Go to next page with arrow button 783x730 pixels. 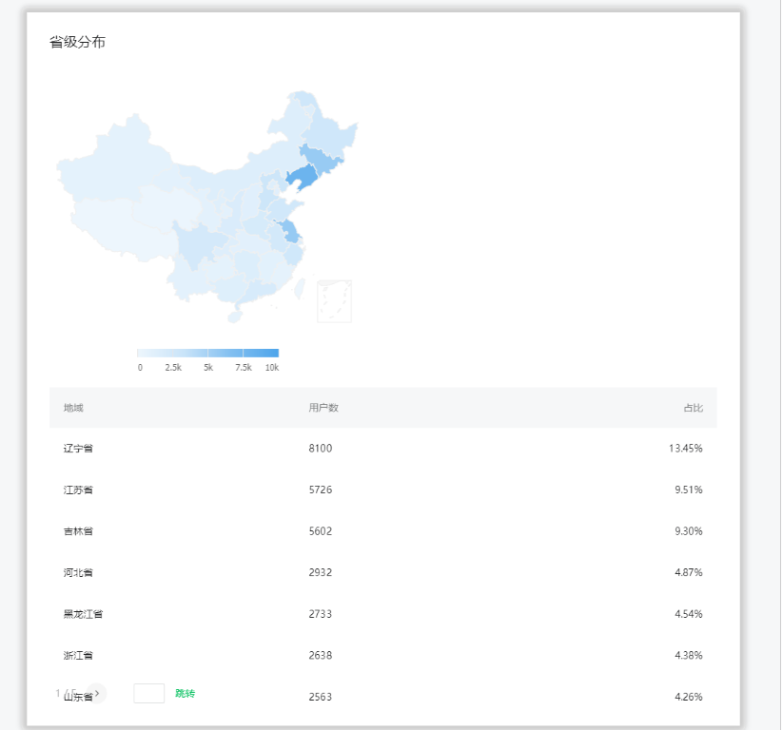point(96,693)
